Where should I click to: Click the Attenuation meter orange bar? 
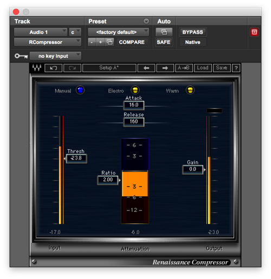pyautogui.click(x=135, y=183)
